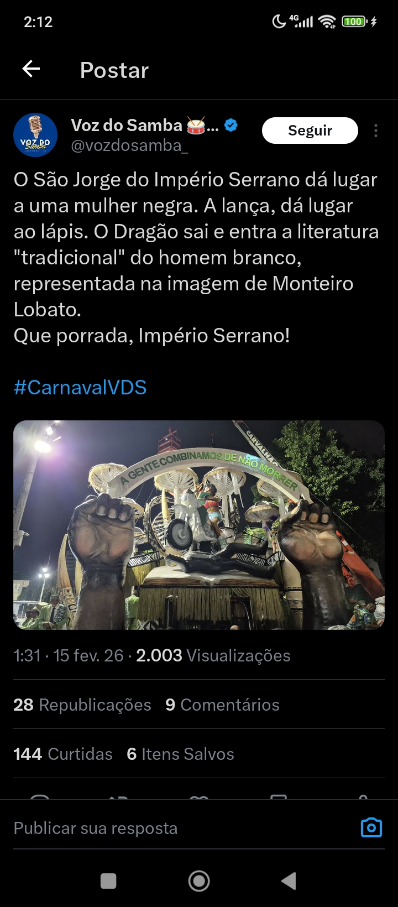Tap the Publicar sua resposta field
Viewport: 398px width, 907px height.
click(x=182, y=828)
